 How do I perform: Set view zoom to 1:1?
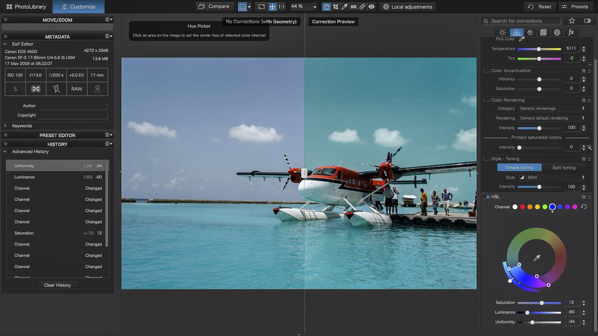tap(282, 6)
